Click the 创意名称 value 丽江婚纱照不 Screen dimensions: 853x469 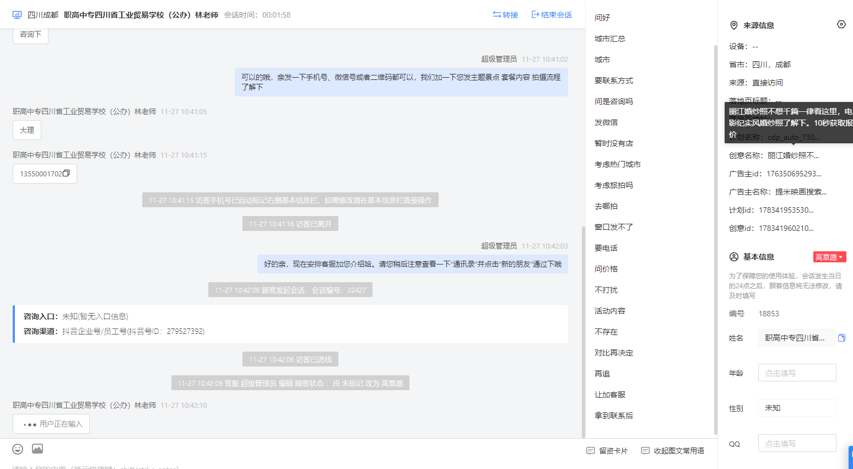793,155
